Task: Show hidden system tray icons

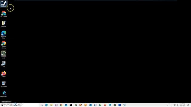Action: (171, 105)
